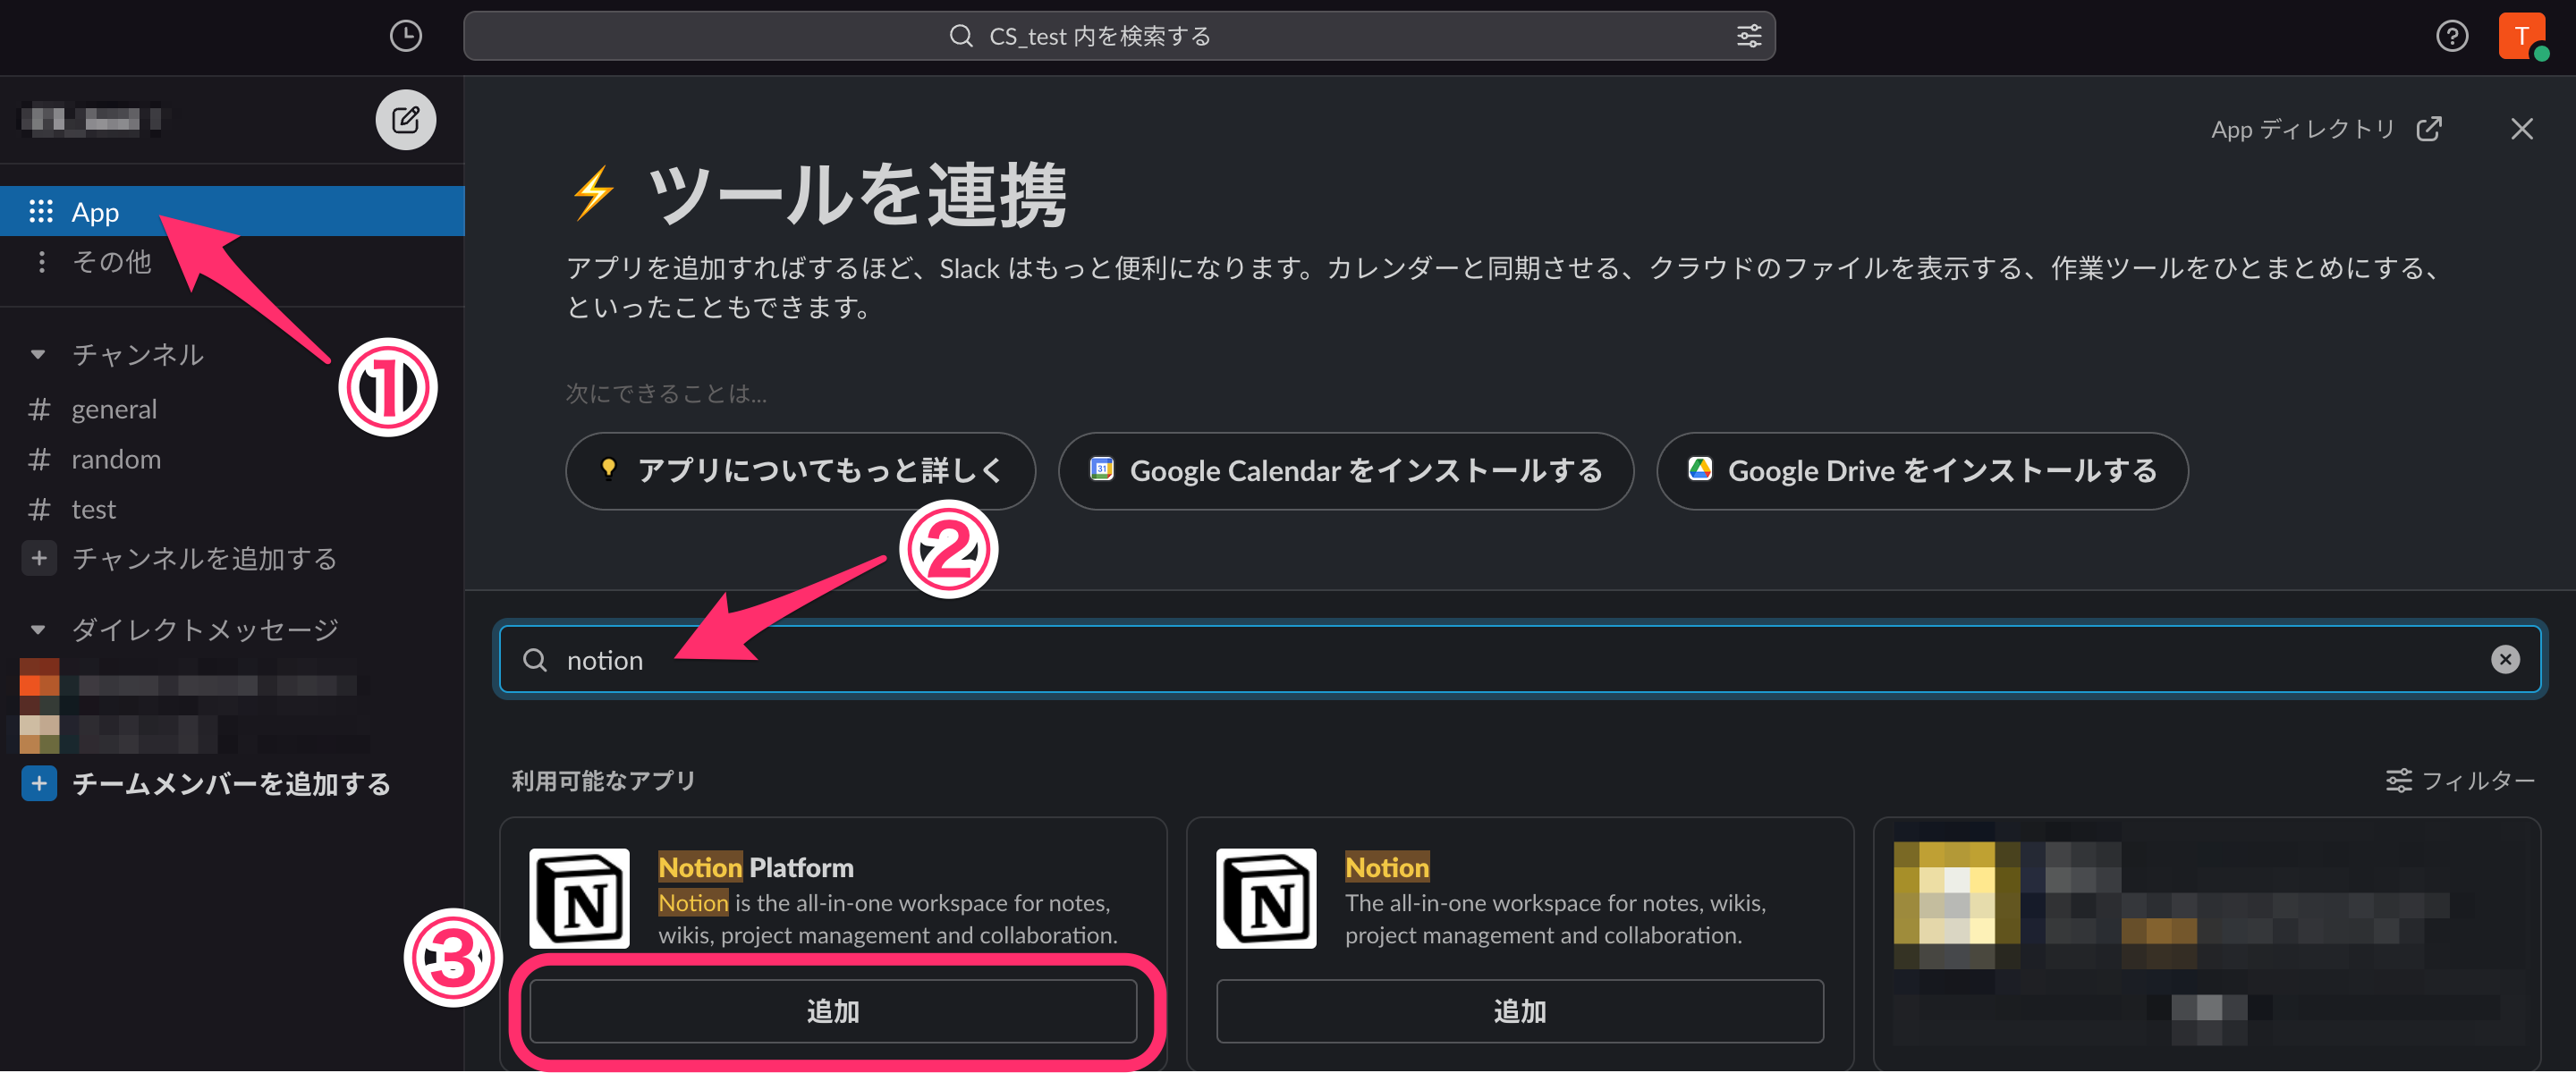Click the blurred third app card
Image resolution: width=2576 pixels, height=1073 pixels.
pos(2207,943)
